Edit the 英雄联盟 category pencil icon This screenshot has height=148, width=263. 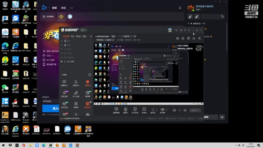113,40
